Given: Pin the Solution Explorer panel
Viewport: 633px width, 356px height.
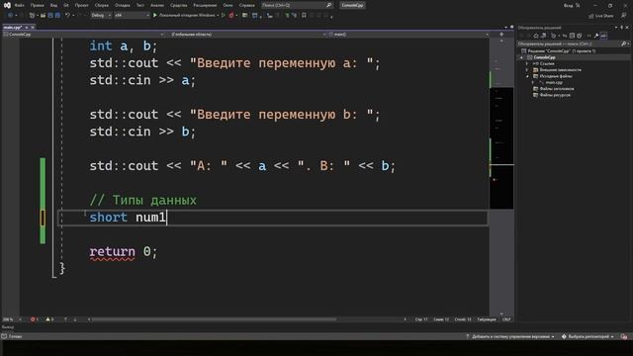Looking at the screenshot, I should point(622,28).
